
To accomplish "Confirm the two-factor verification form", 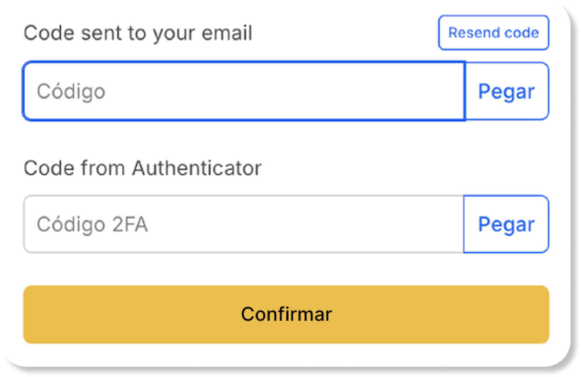I will pyautogui.click(x=286, y=314).
